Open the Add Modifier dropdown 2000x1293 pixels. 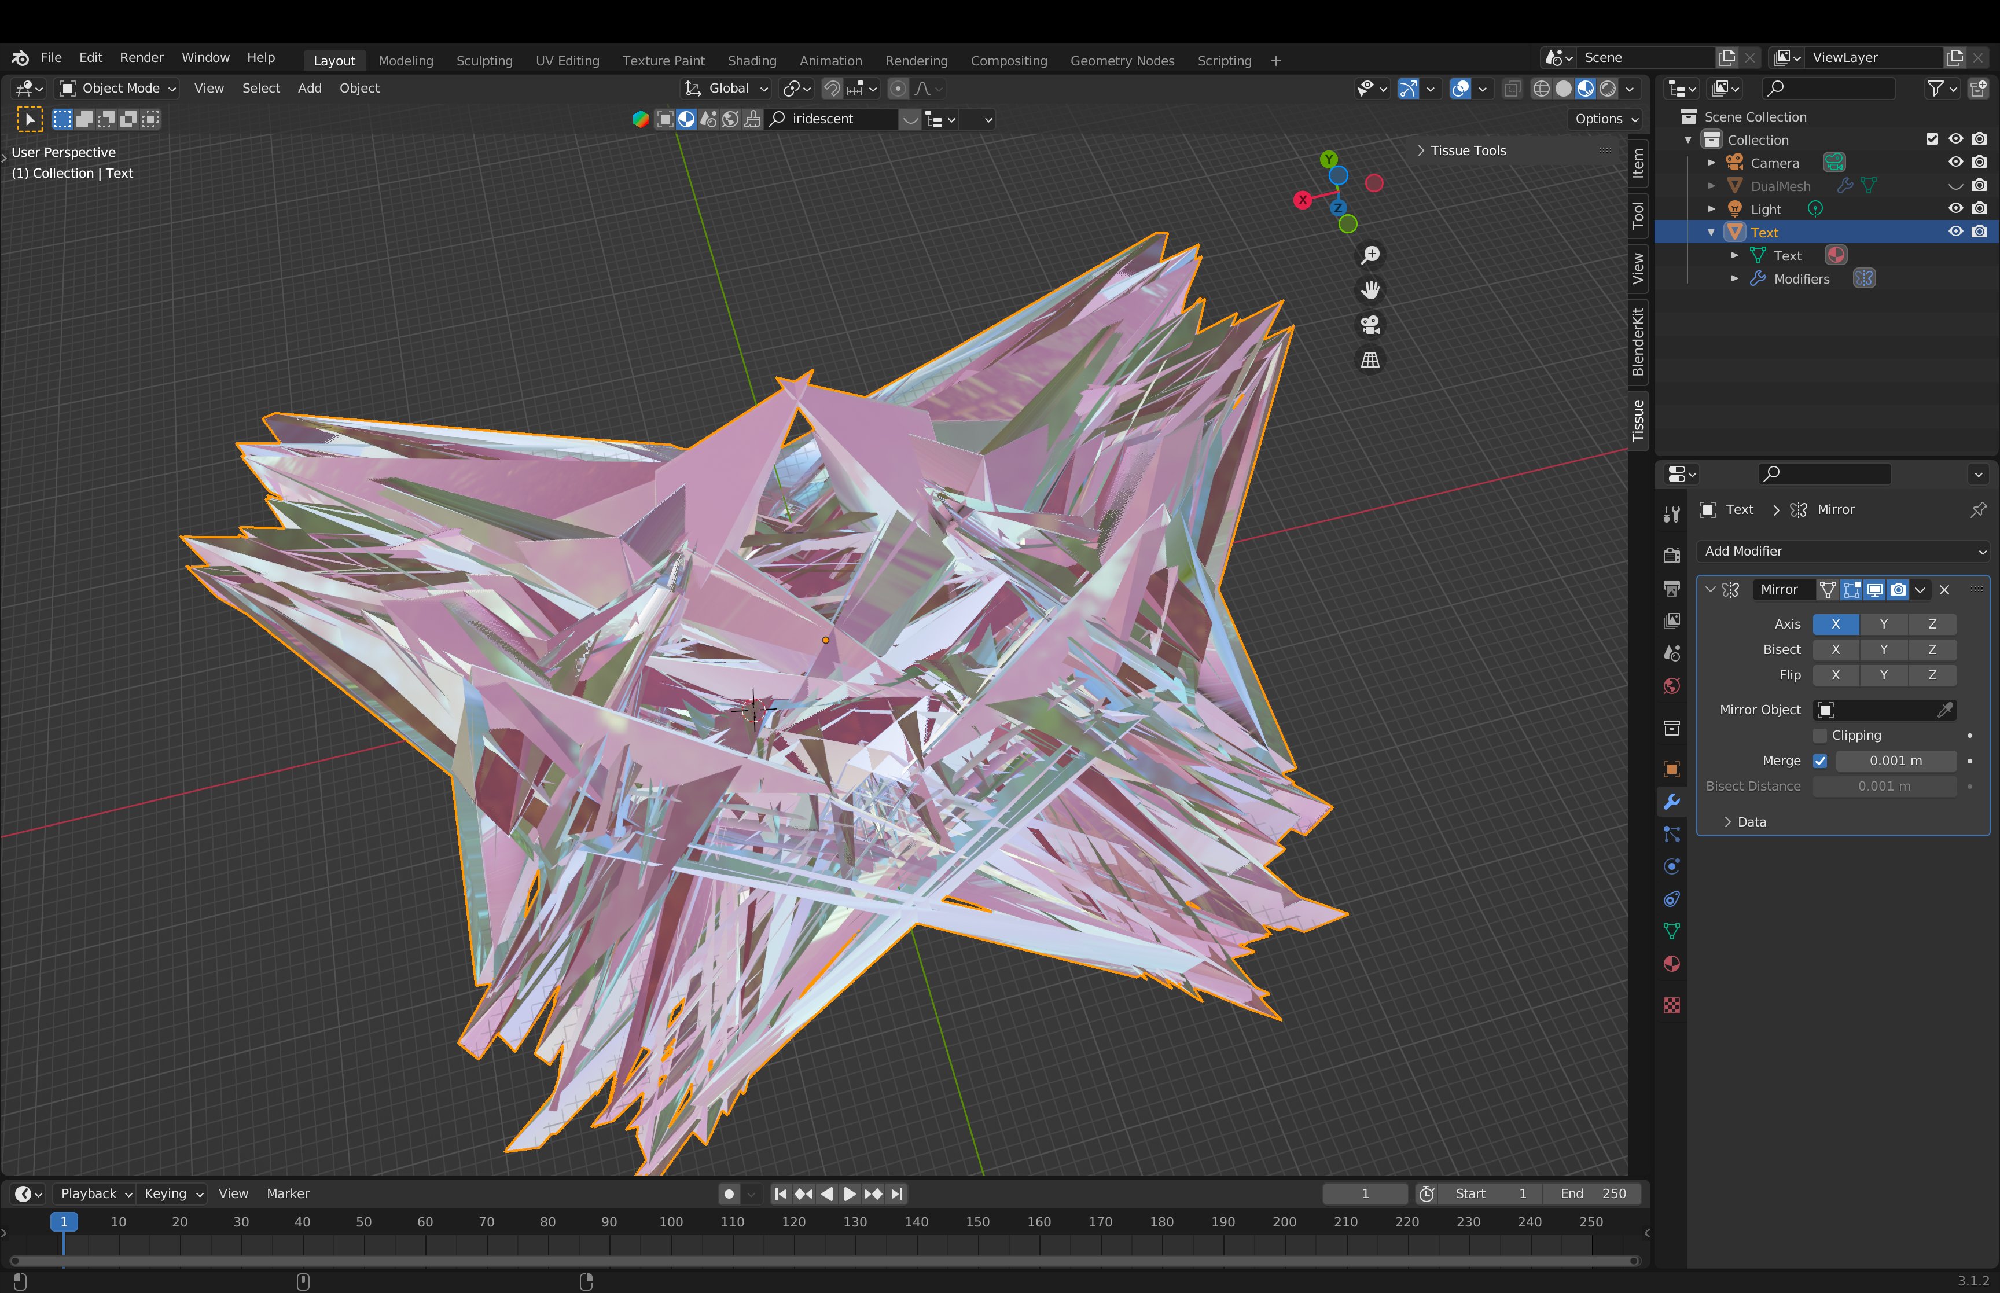tap(1843, 551)
